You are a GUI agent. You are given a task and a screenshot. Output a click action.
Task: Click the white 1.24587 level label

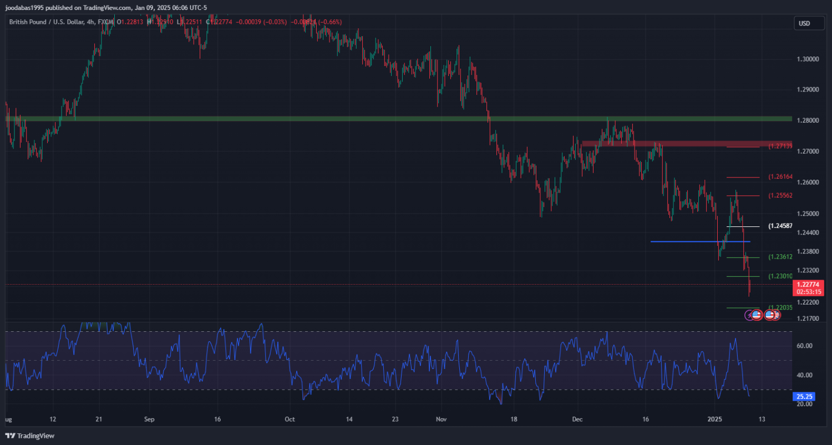[780, 226]
